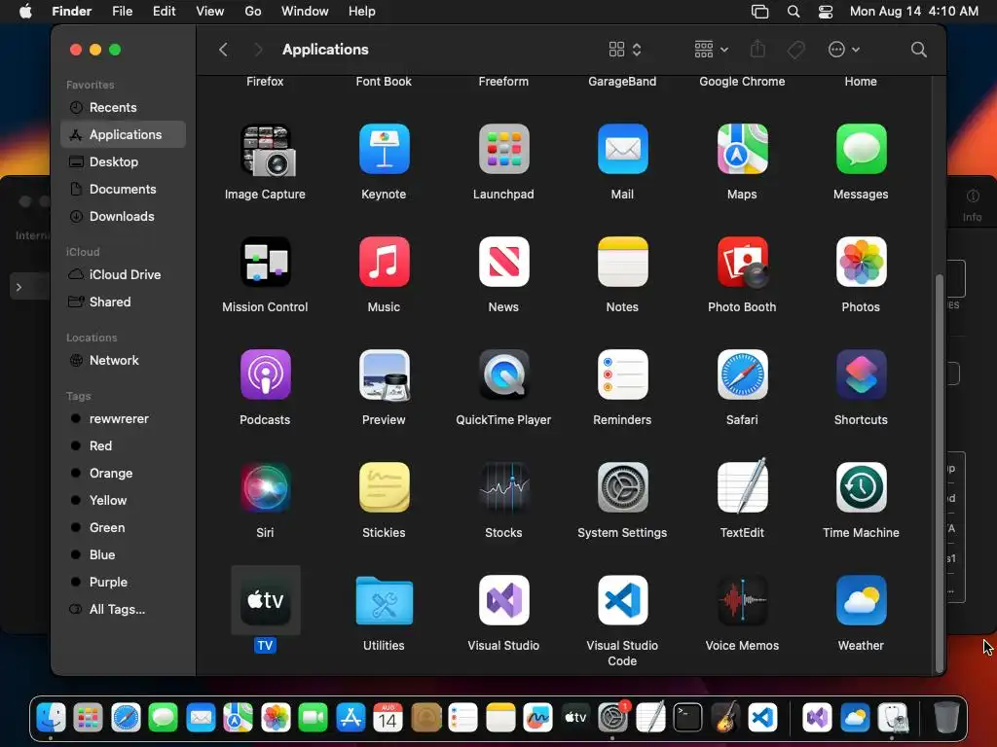The image size is (997, 747).
Task: Open Terminal from the Dock
Action: pyautogui.click(x=688, y=718)
